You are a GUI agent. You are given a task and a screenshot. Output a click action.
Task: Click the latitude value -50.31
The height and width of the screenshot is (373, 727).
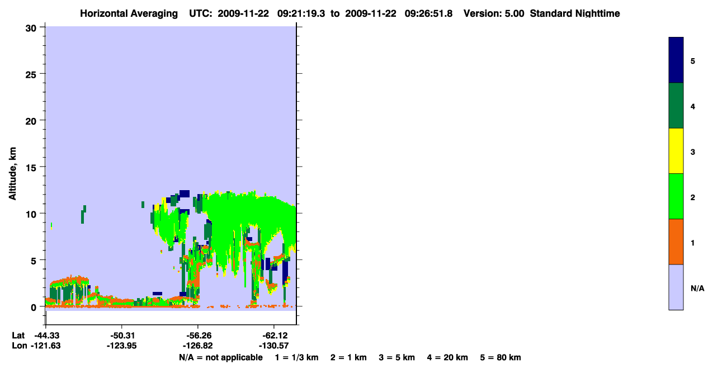click(x=122, y=335)
